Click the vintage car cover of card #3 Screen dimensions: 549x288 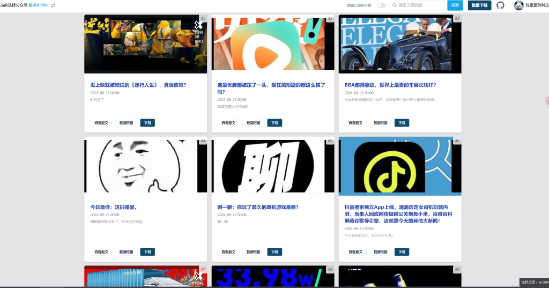point(400,44)
